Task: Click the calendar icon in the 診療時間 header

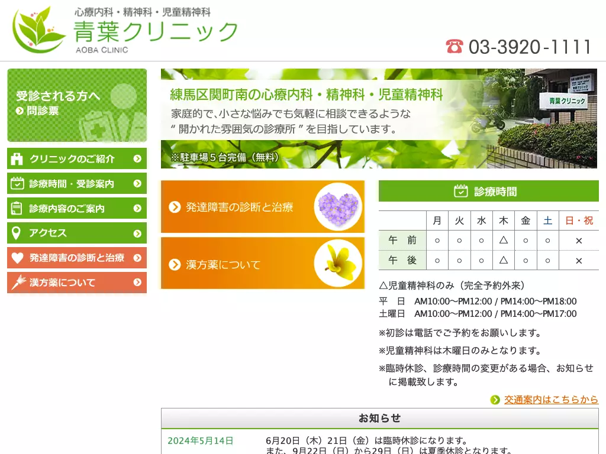Action: coord(460,191)
